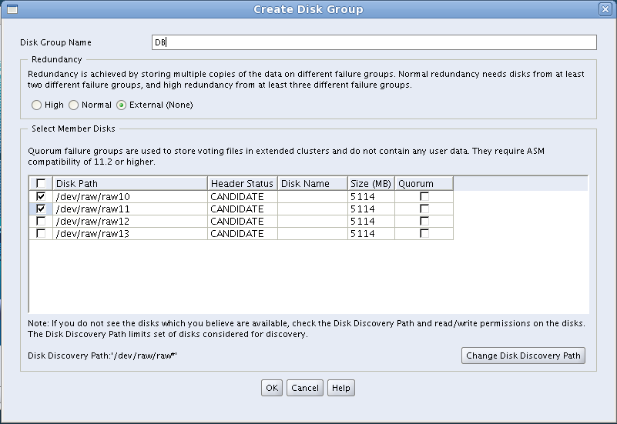Click the Disk Name cell for raw10
This screenshot has width=617, height=424.
[x=313, y=196]
